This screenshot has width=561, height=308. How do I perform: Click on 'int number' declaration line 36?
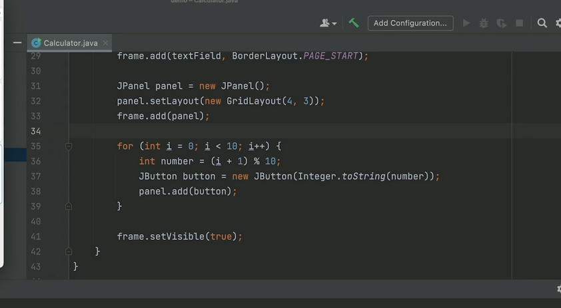point(210,161)
